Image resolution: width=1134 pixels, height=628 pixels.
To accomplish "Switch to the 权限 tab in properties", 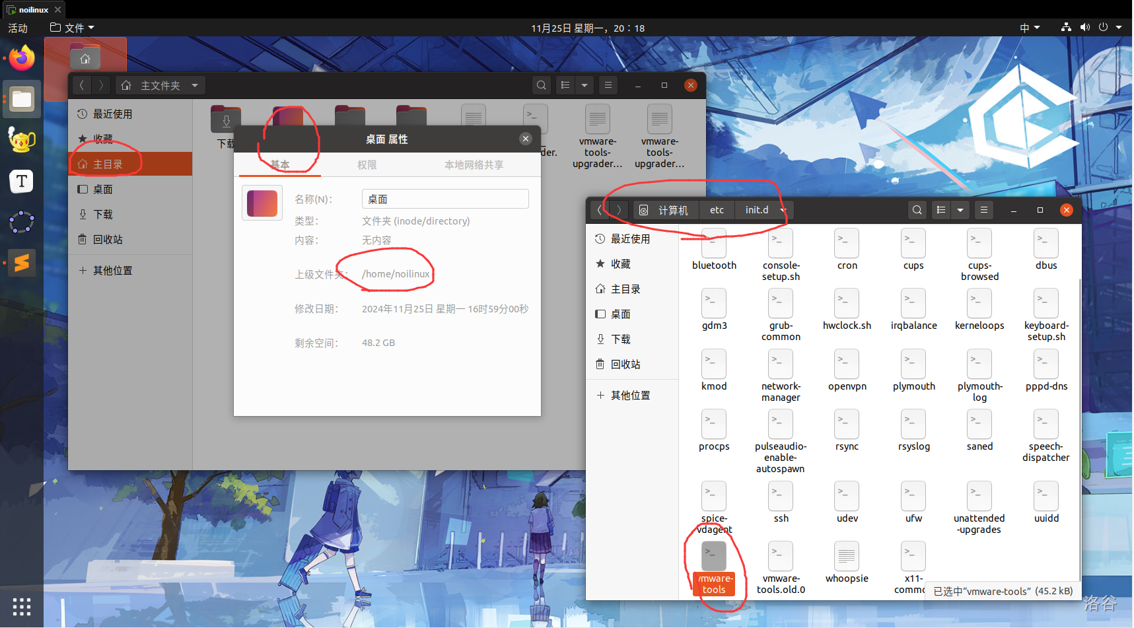I will (367, 164).
